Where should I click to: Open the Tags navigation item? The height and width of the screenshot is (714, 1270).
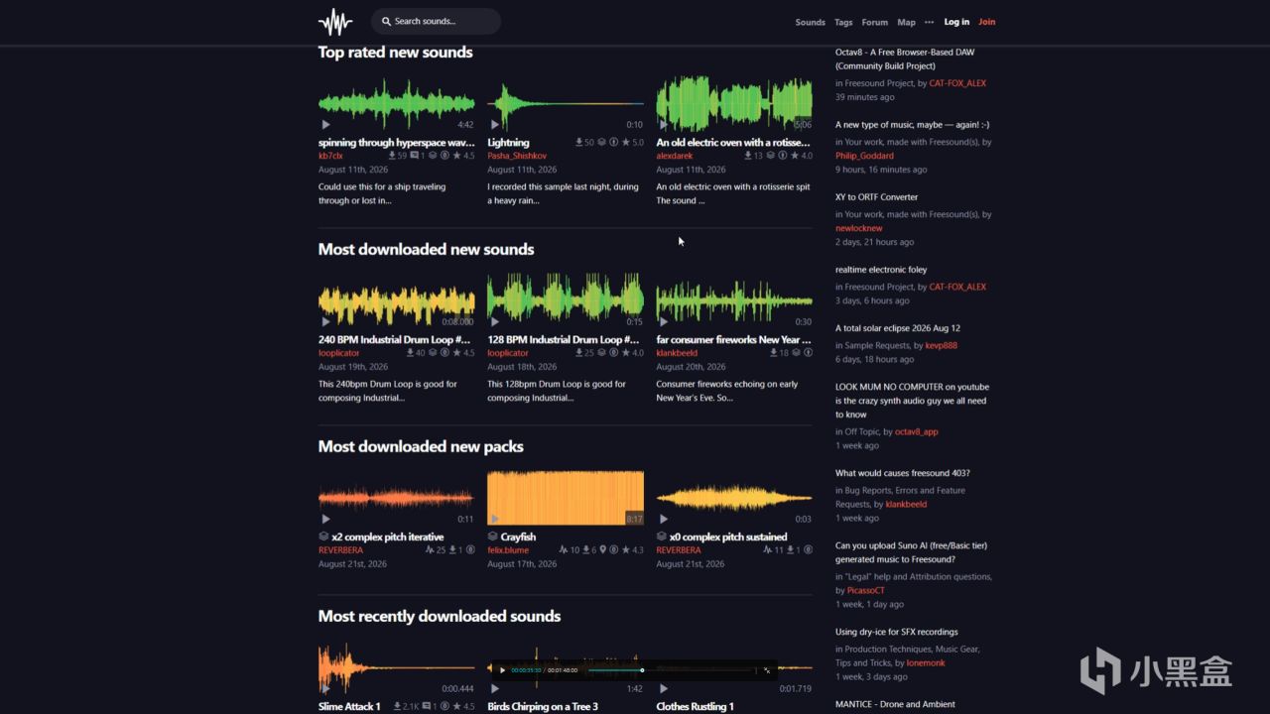point(843,22)
